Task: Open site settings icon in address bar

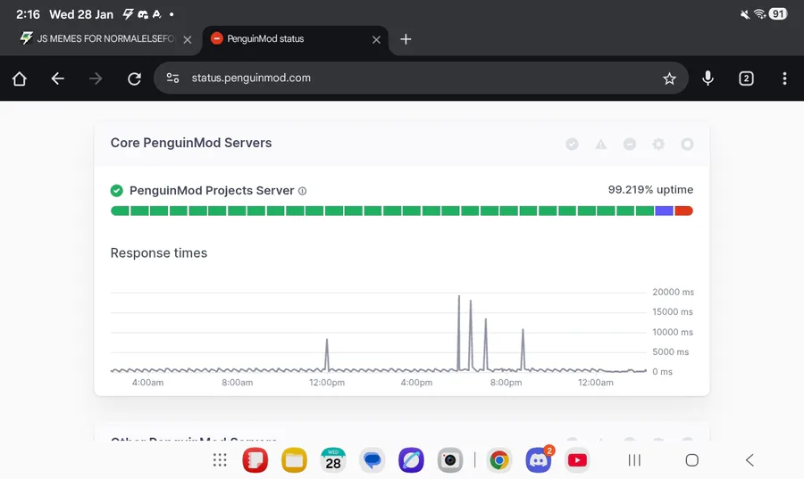Action: tap(172, 78)
